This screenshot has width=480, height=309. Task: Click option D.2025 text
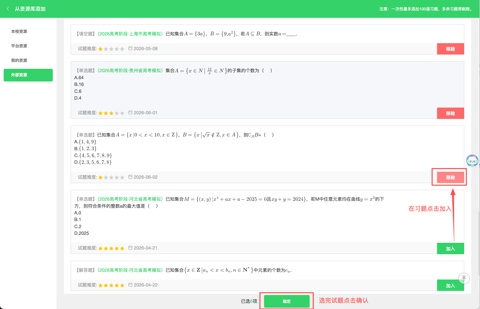coord(82,233)
